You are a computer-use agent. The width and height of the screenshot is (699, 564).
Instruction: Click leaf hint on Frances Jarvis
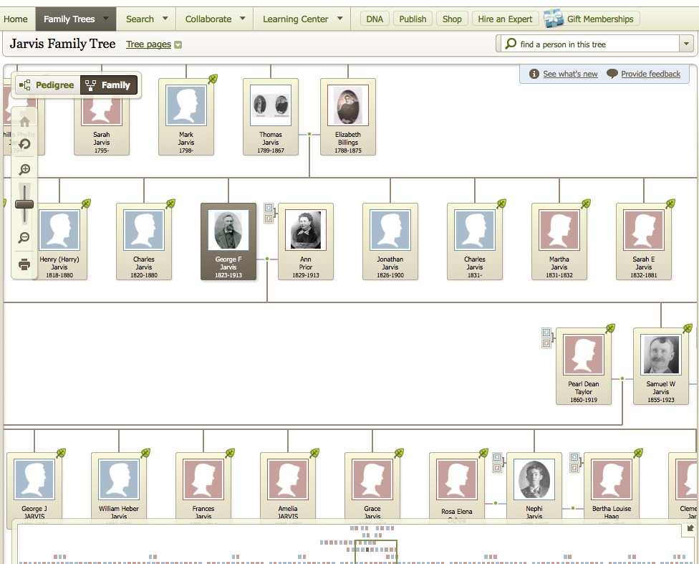[230, 453]
